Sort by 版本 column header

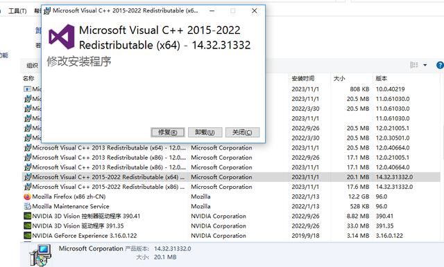click(381, 78)
